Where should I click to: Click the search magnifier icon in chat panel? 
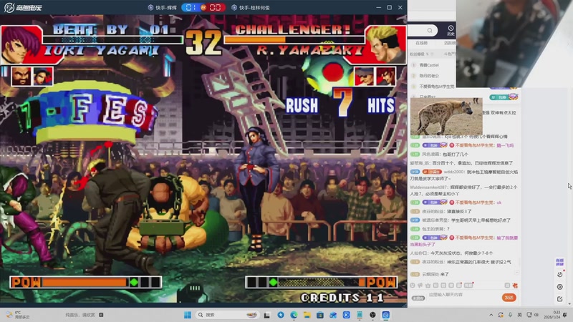[x=430, y=30]
